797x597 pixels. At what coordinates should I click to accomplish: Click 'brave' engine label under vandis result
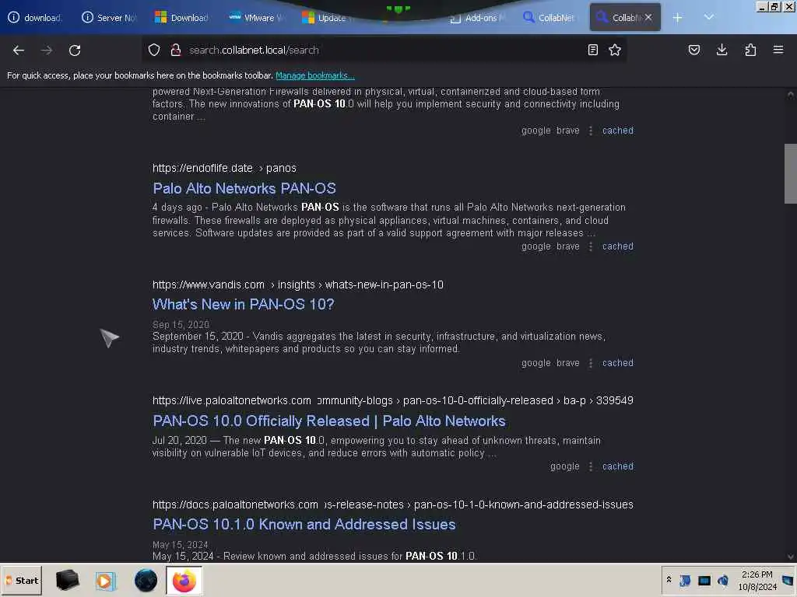click(567, 363)
